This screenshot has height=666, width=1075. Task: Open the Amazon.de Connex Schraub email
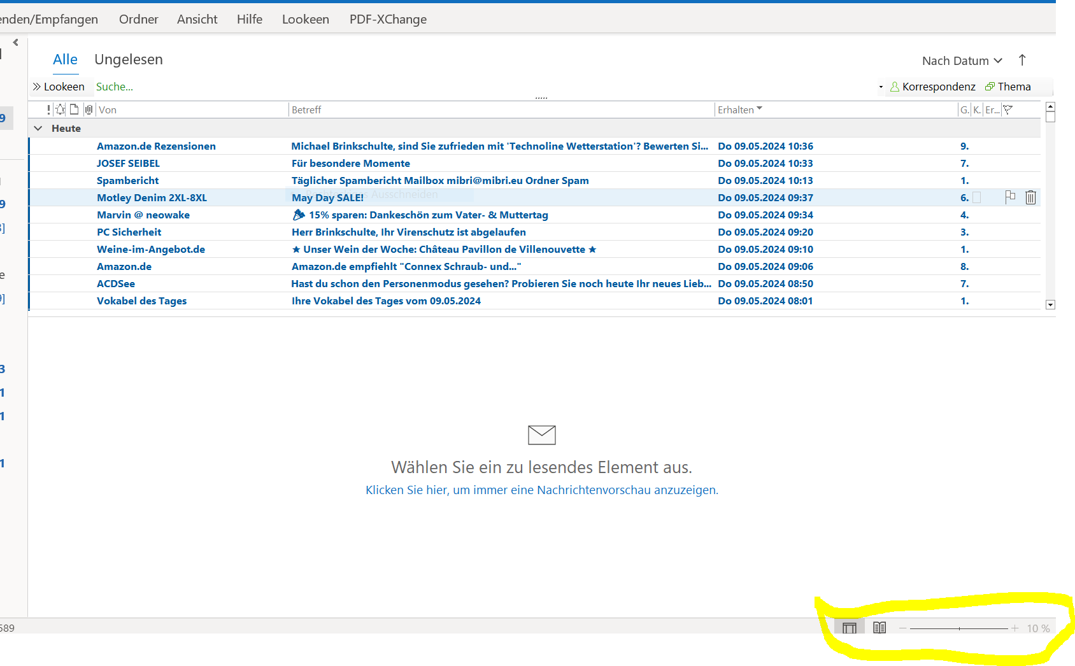[x=534, y=266]
